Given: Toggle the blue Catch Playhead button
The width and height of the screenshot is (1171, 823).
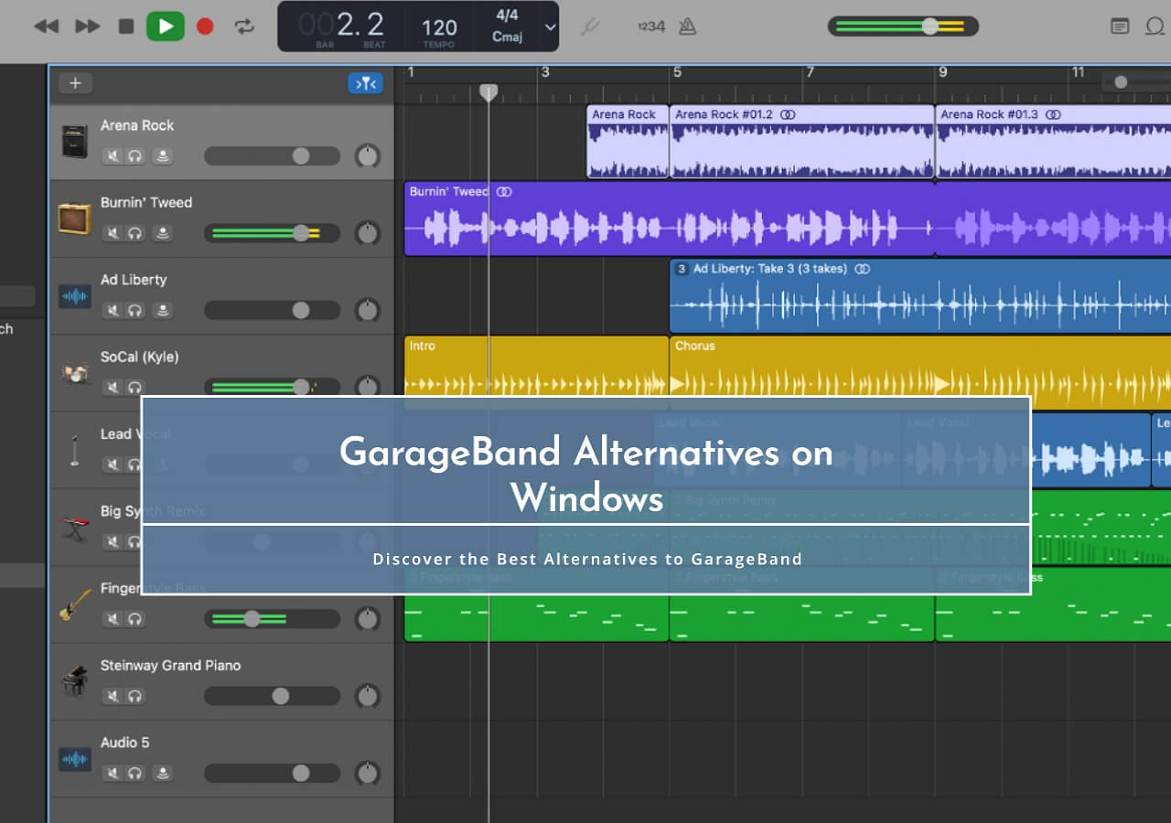Looking at the screenshot, I should 366,83.
